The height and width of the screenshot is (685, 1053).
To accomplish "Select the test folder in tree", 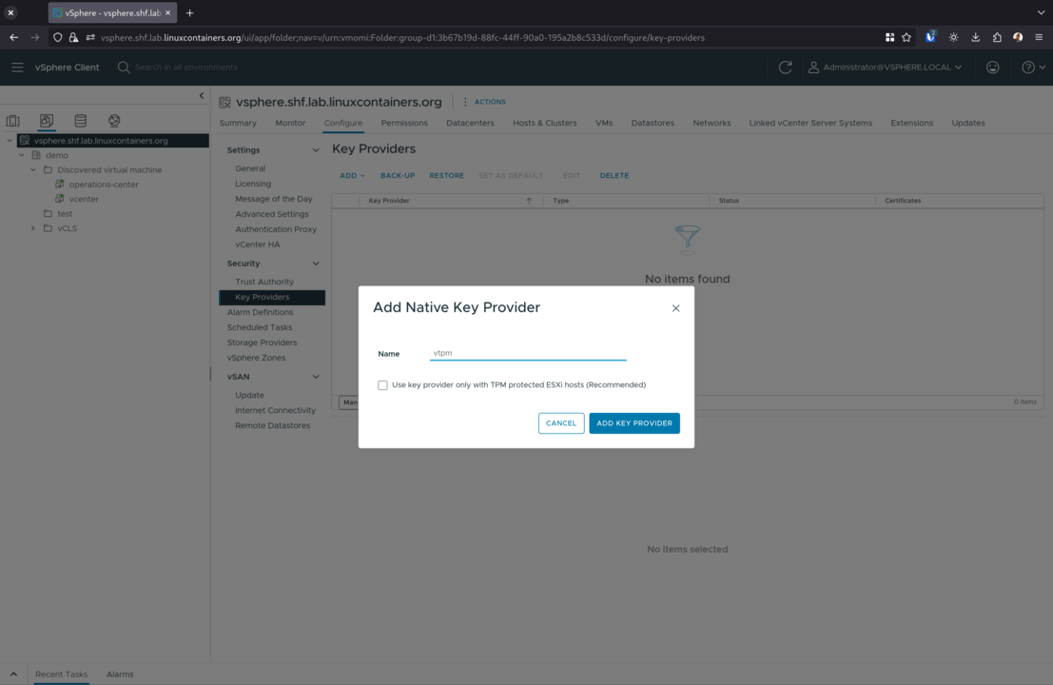I will (65, 213).
